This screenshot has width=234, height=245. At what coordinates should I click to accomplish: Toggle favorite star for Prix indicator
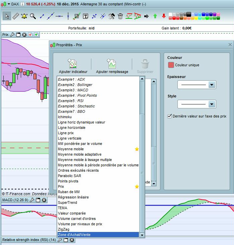click(137, 186)
